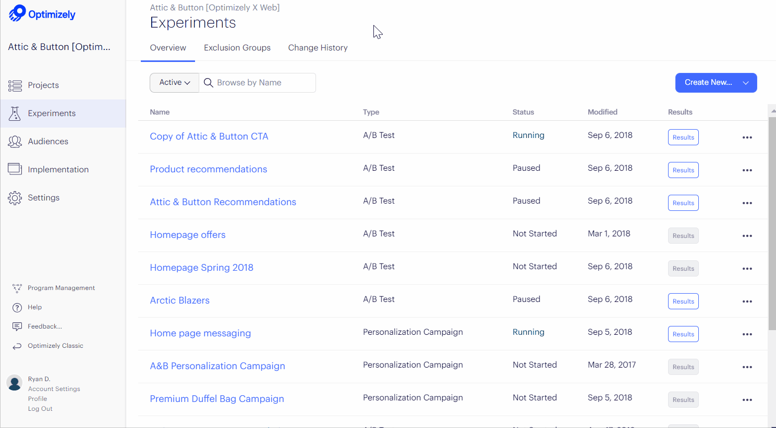Image resolution: width=776 pixels, height=428 pixels.
Task: Open the A&B Personalization Campaign link
Action: [217, 366]
